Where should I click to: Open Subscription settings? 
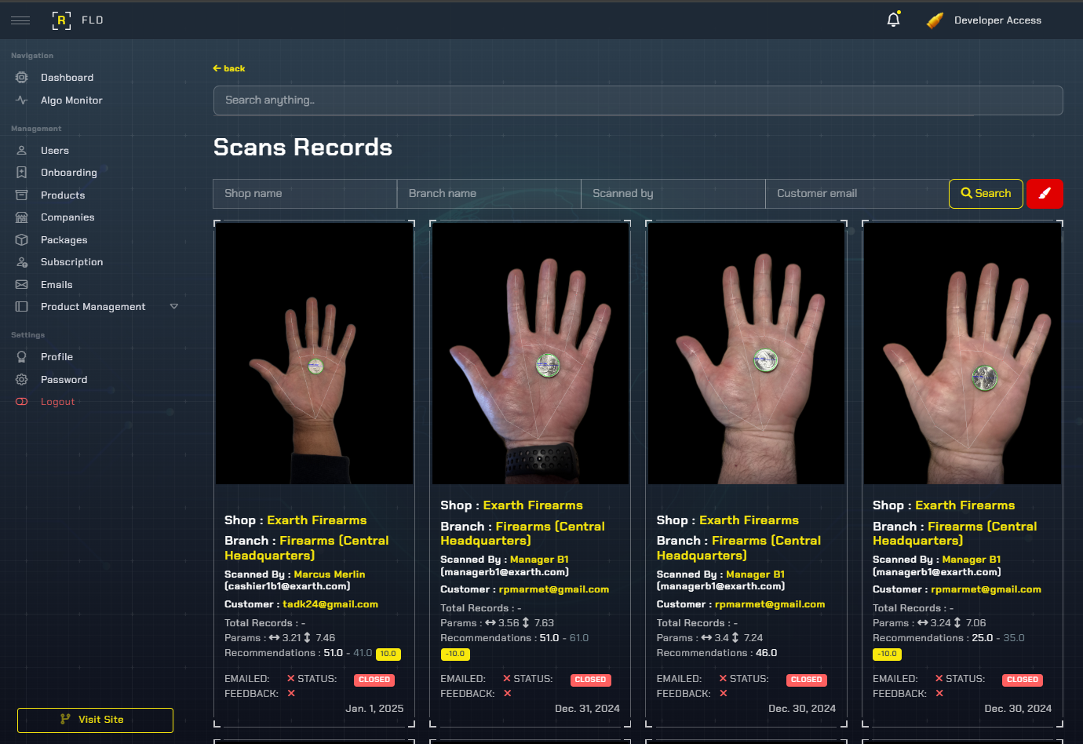(x=72, y=262)
